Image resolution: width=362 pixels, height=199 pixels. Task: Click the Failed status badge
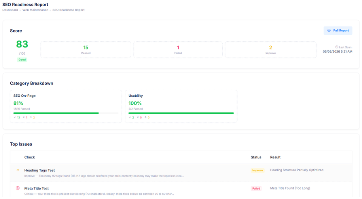click(x=256, y=188)
